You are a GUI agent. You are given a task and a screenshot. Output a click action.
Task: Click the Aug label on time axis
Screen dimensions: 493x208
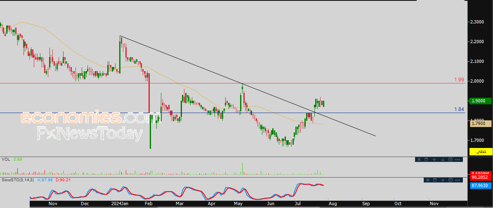333,203
